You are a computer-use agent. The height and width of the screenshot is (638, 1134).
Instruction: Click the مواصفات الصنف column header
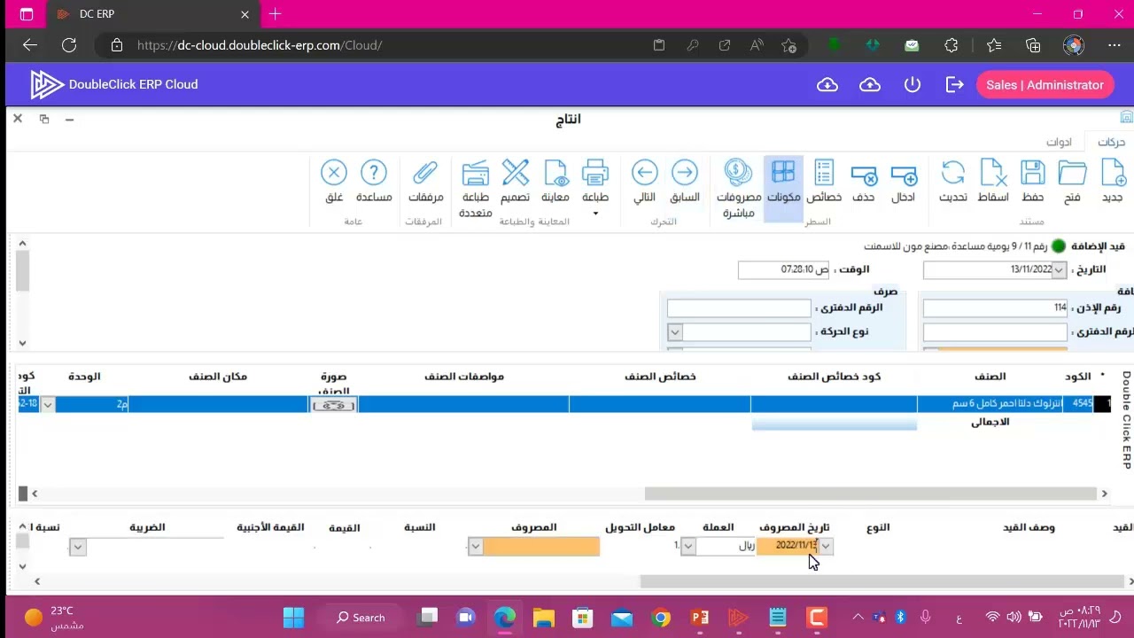(464, 377)
